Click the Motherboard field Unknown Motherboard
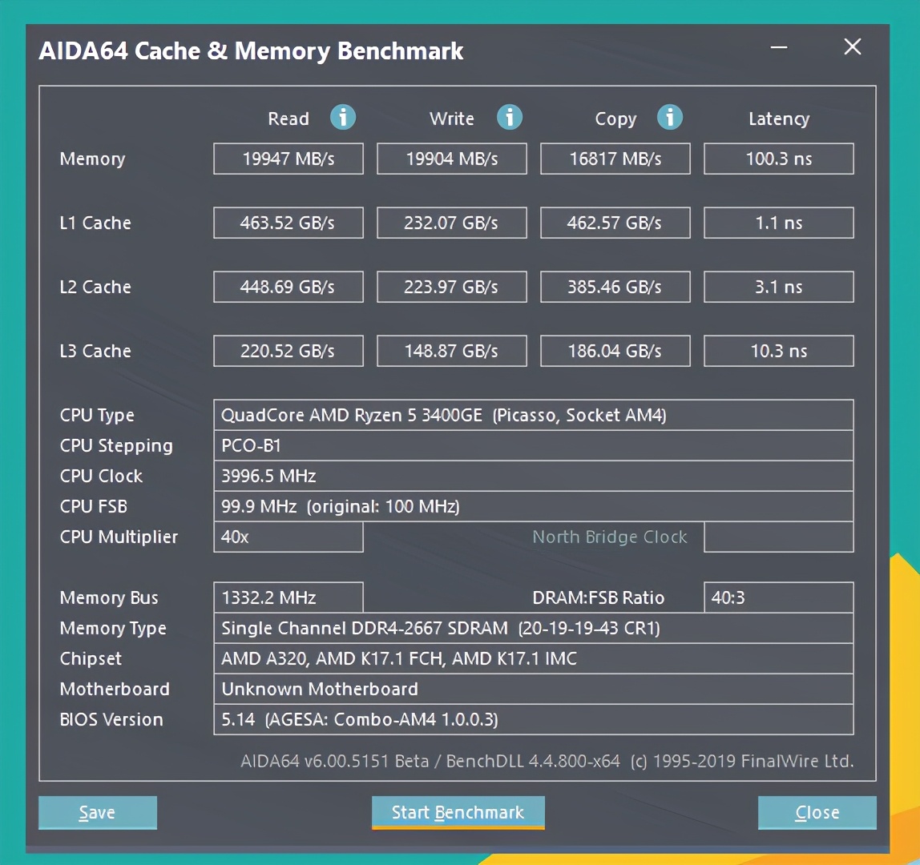 click(x=534, y=689)
